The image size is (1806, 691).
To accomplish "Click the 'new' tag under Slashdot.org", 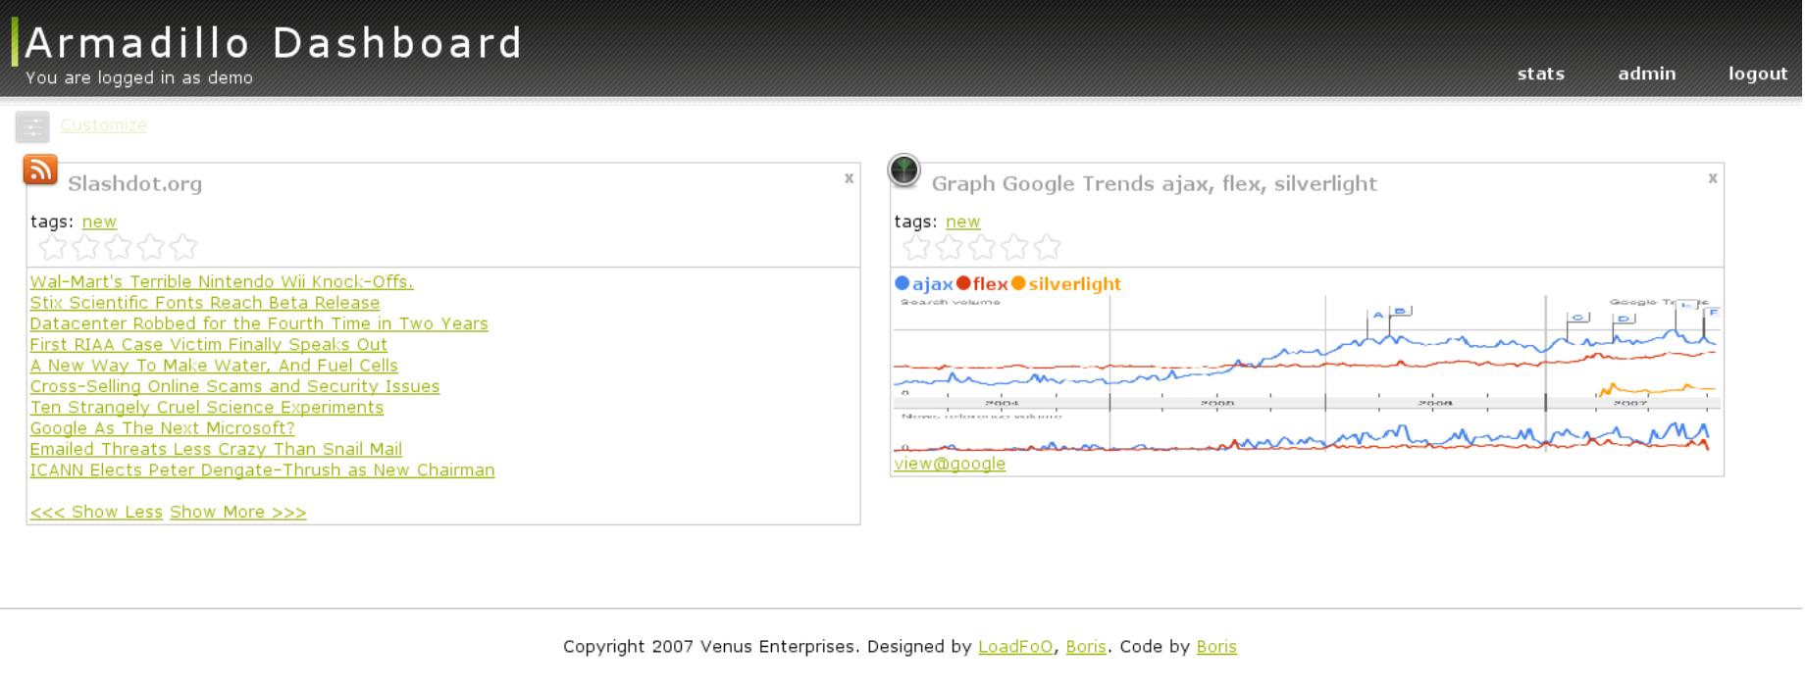I will click(99, 222).
